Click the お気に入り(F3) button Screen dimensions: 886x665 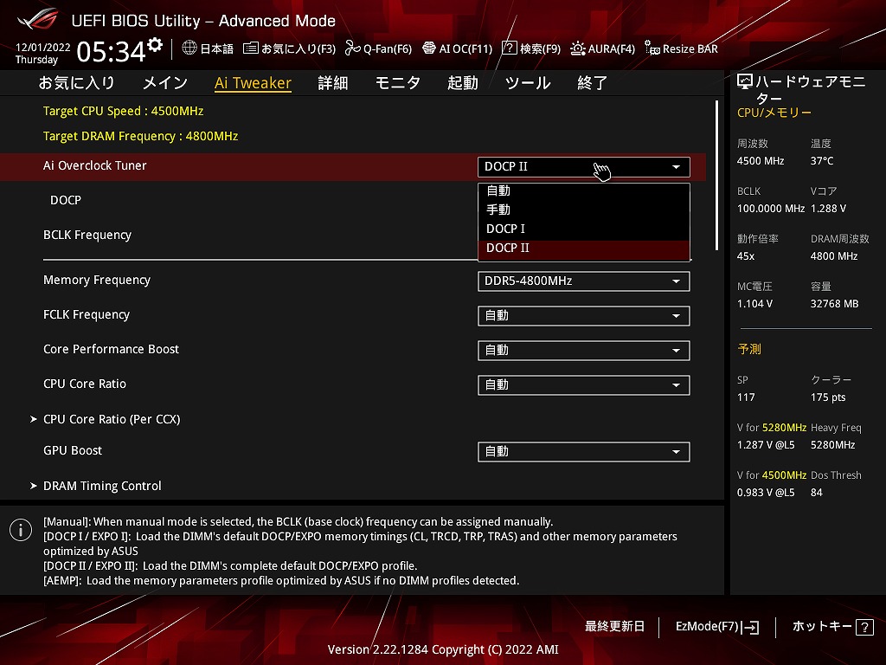coord(289,48)
